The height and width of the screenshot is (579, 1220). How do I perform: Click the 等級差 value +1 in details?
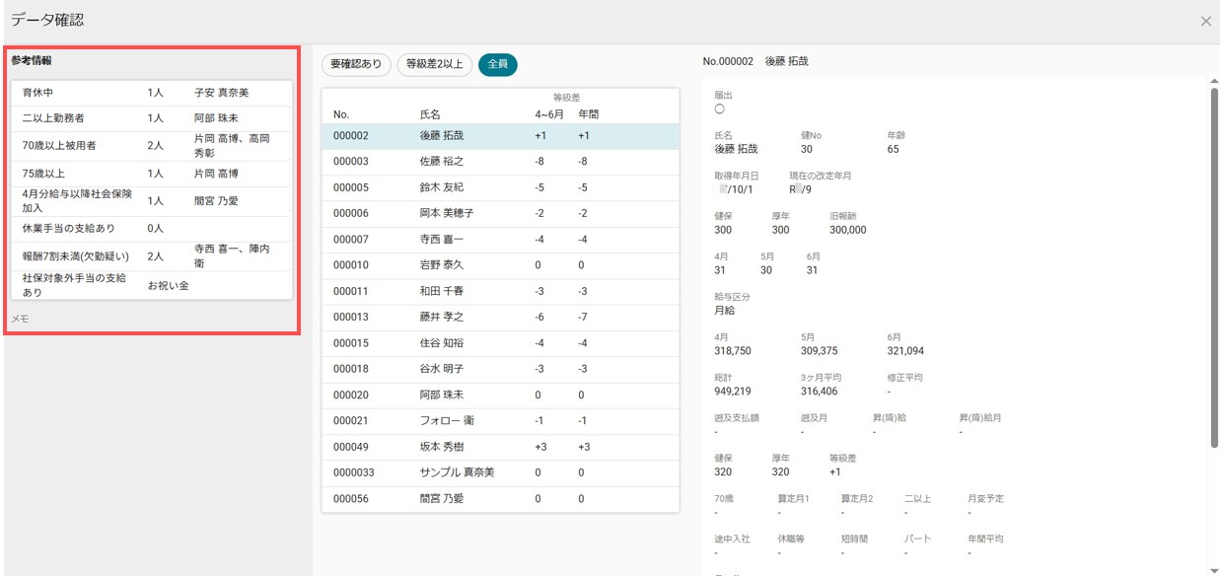click(835, 471)
